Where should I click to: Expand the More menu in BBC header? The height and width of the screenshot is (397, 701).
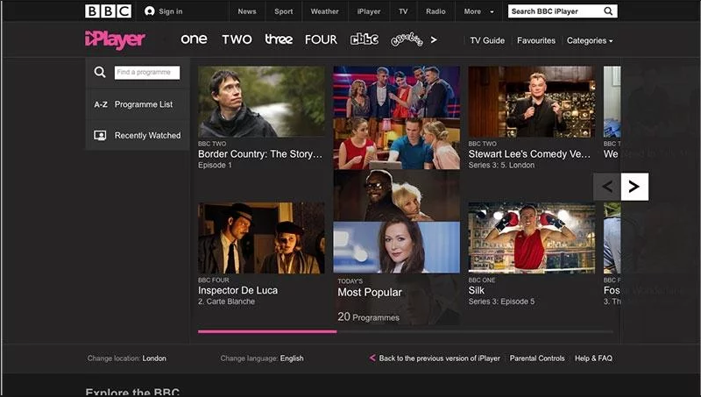click(x=478, y=11)
